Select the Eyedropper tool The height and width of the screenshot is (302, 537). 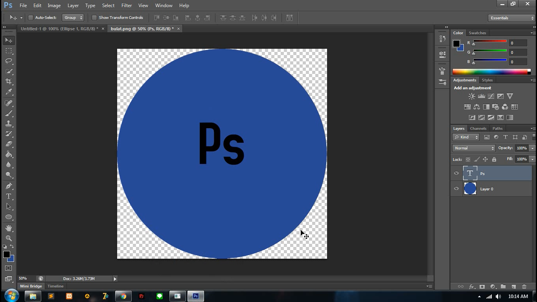click(x=9, y=92)
